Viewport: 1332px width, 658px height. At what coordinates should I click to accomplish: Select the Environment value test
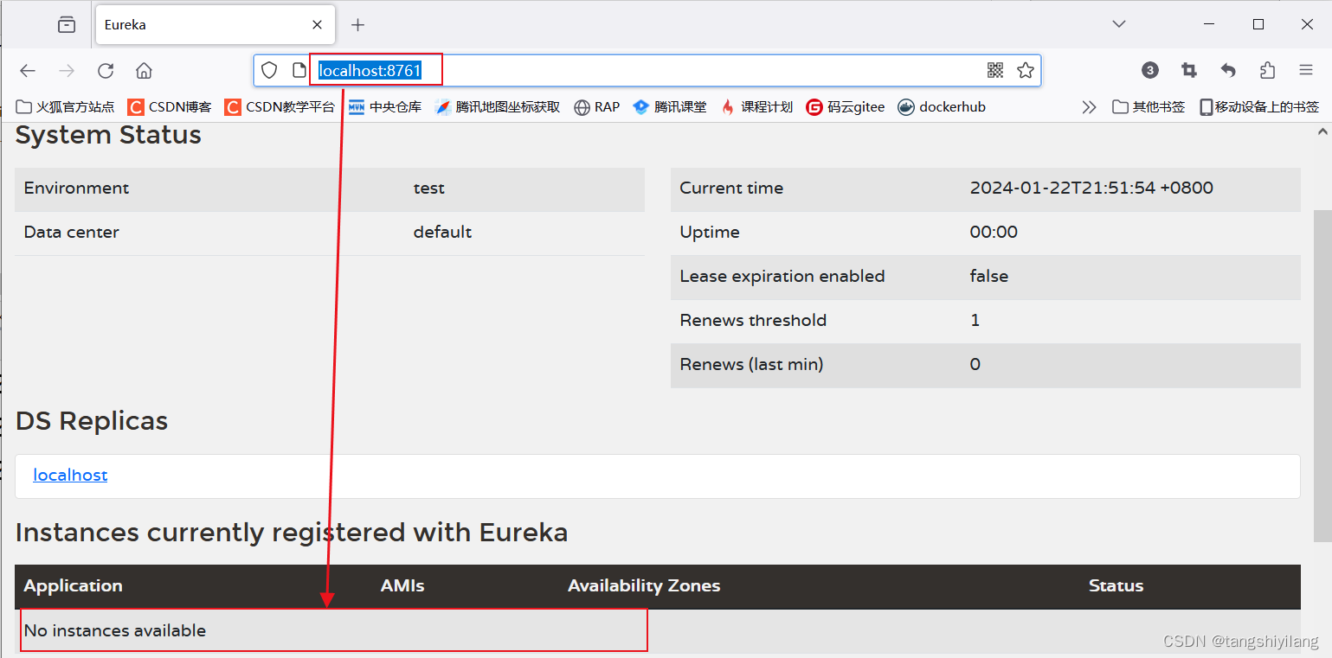[x=429, y=188]
